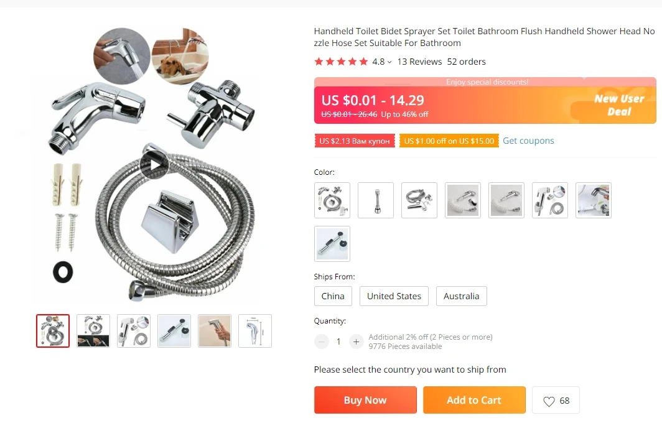662x423 pixels.
Task: View the thumbnail of hand holding sprayer
Action: 215,331
